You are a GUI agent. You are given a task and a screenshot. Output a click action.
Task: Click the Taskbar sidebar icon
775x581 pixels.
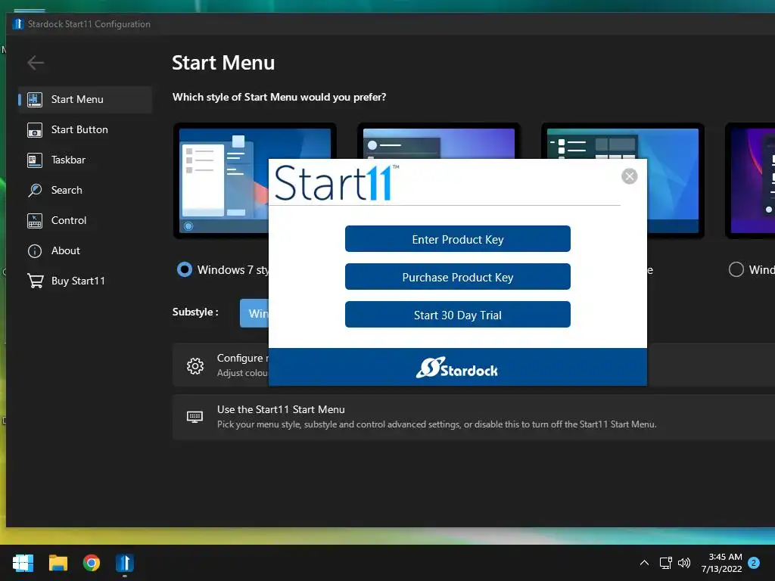[x=35, y=160]
